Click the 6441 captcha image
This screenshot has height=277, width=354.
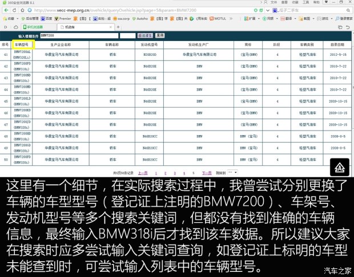click(146, 35)
